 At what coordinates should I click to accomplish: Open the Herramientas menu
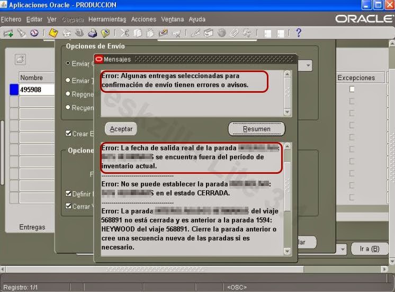click(107, 19)
